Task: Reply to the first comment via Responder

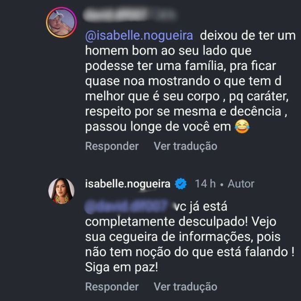Action: click(x=112, y=146)
